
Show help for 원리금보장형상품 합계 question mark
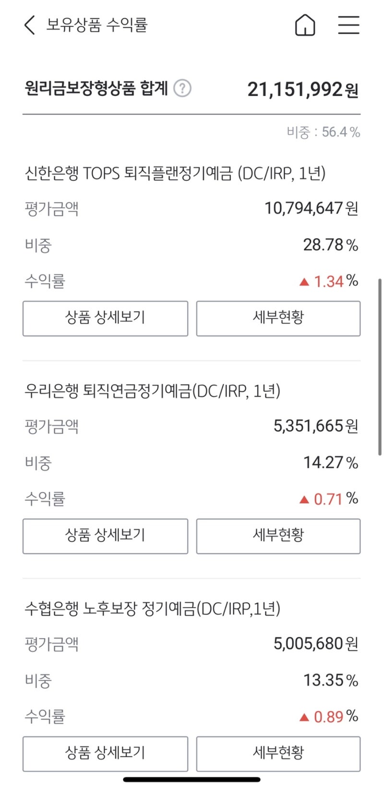(182, 88)
